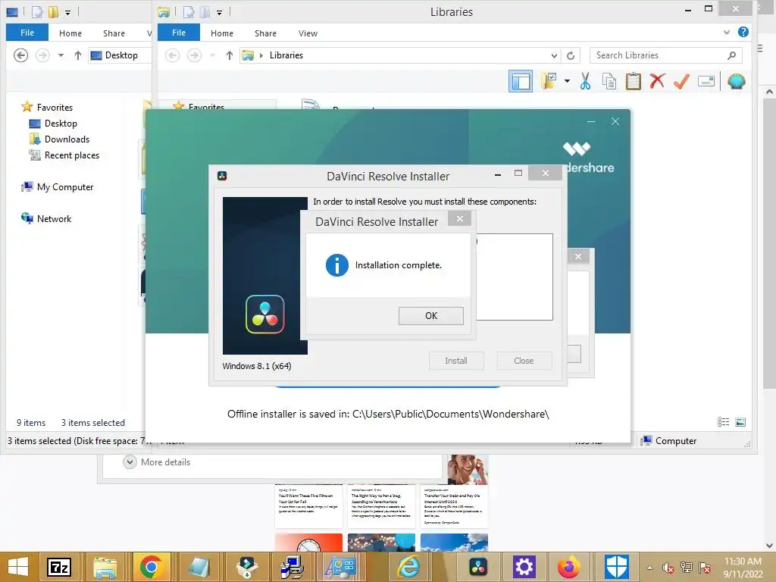776x582 pixels.
Task: Open purple gear settings taskbar icon
Action: point(524,567)
